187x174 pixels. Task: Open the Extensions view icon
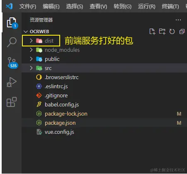pyautogui.click(x=12, y=102)
